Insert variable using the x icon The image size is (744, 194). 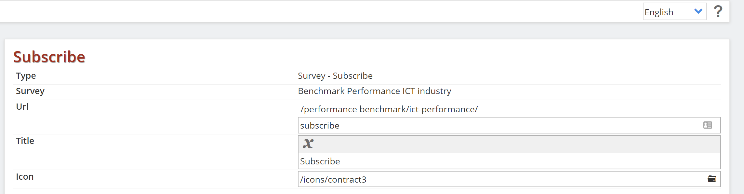coord(308,144)
